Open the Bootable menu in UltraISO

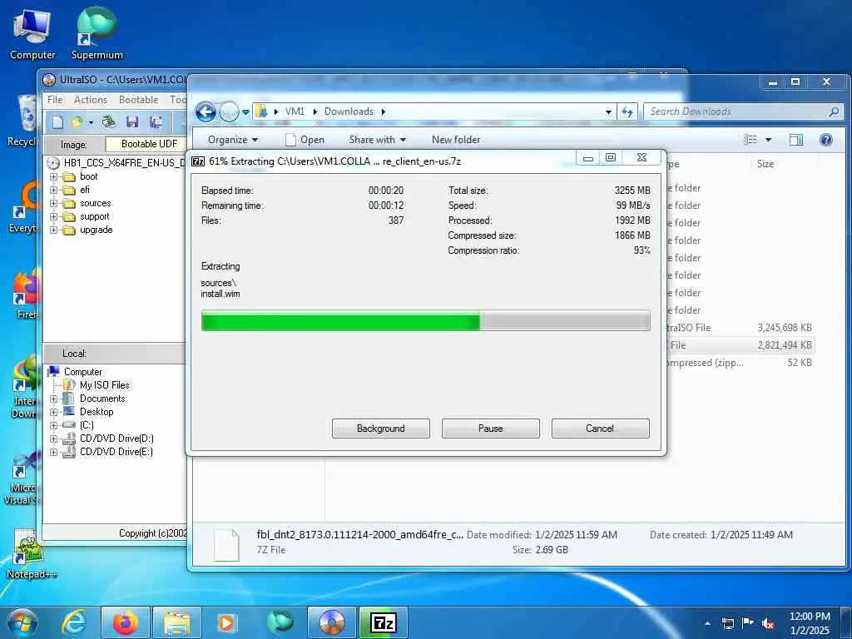[x=139, y=100]
